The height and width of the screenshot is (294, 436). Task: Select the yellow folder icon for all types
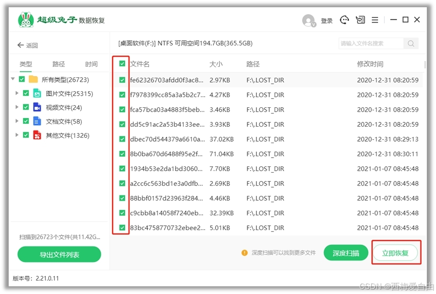click(x=33, y=79)
